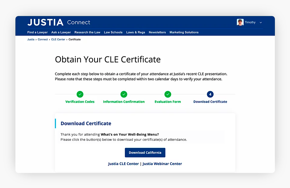Image resolution: width=290 pixels, height=188 pixels.
Task: Open Marketing Solutions menu item
Action: [184, 32]
